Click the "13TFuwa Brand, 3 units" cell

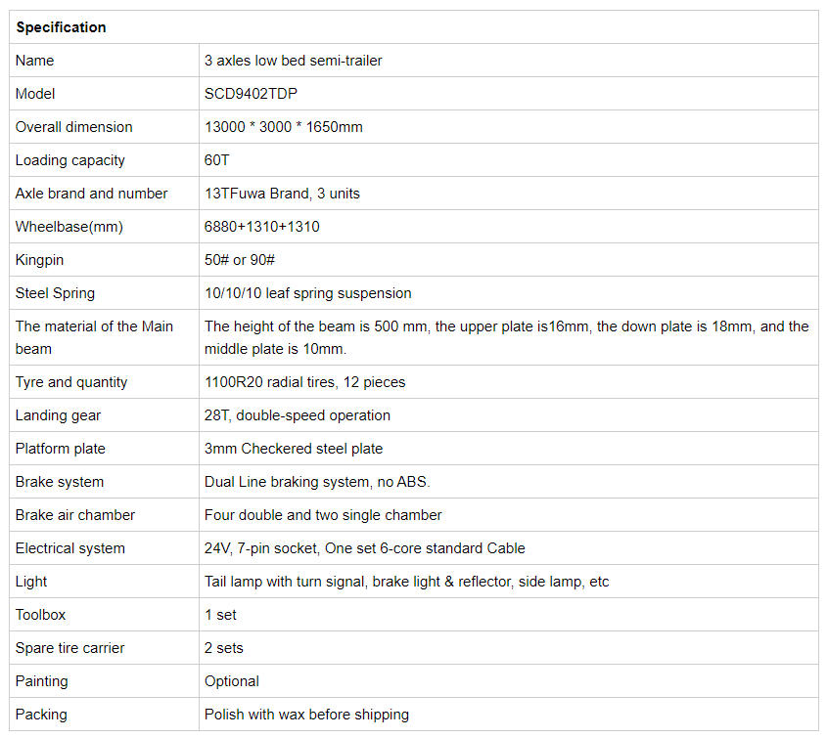coord(282,194)
